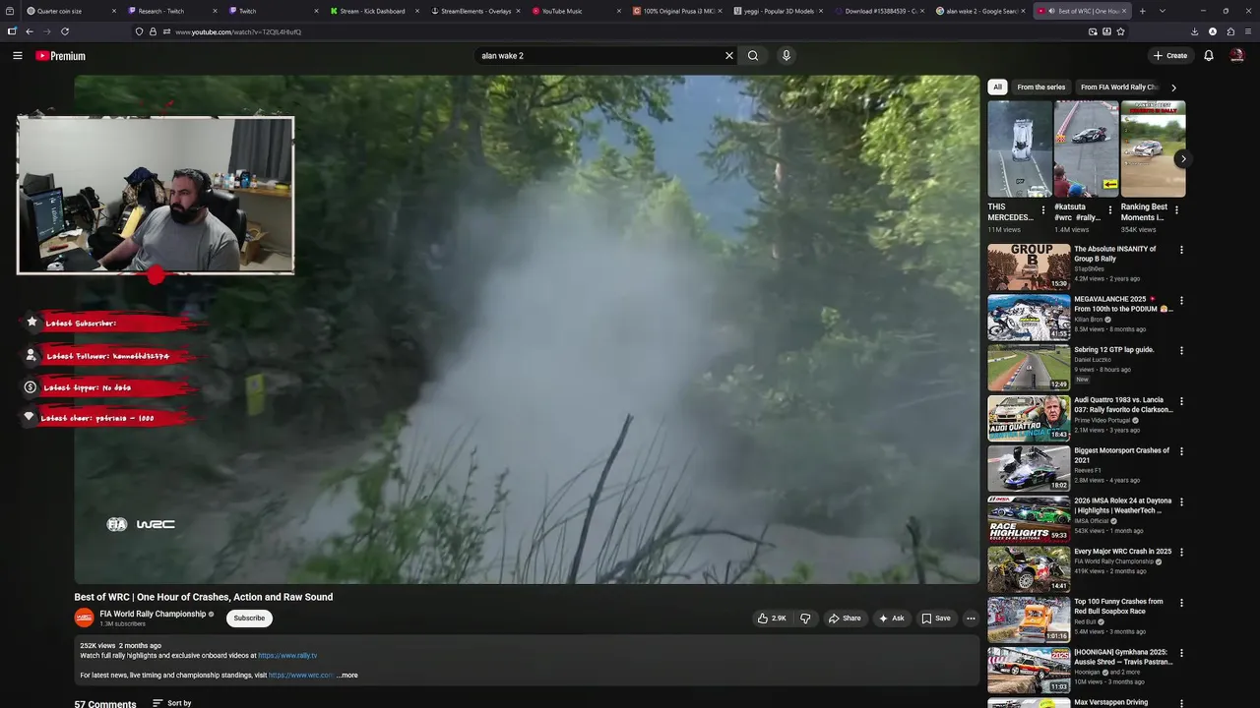Open options for 'Biggest Motorsport Crashes of 2021'
The height and width of the screenshot is (708, 1260).
(x=1181, y=451)
